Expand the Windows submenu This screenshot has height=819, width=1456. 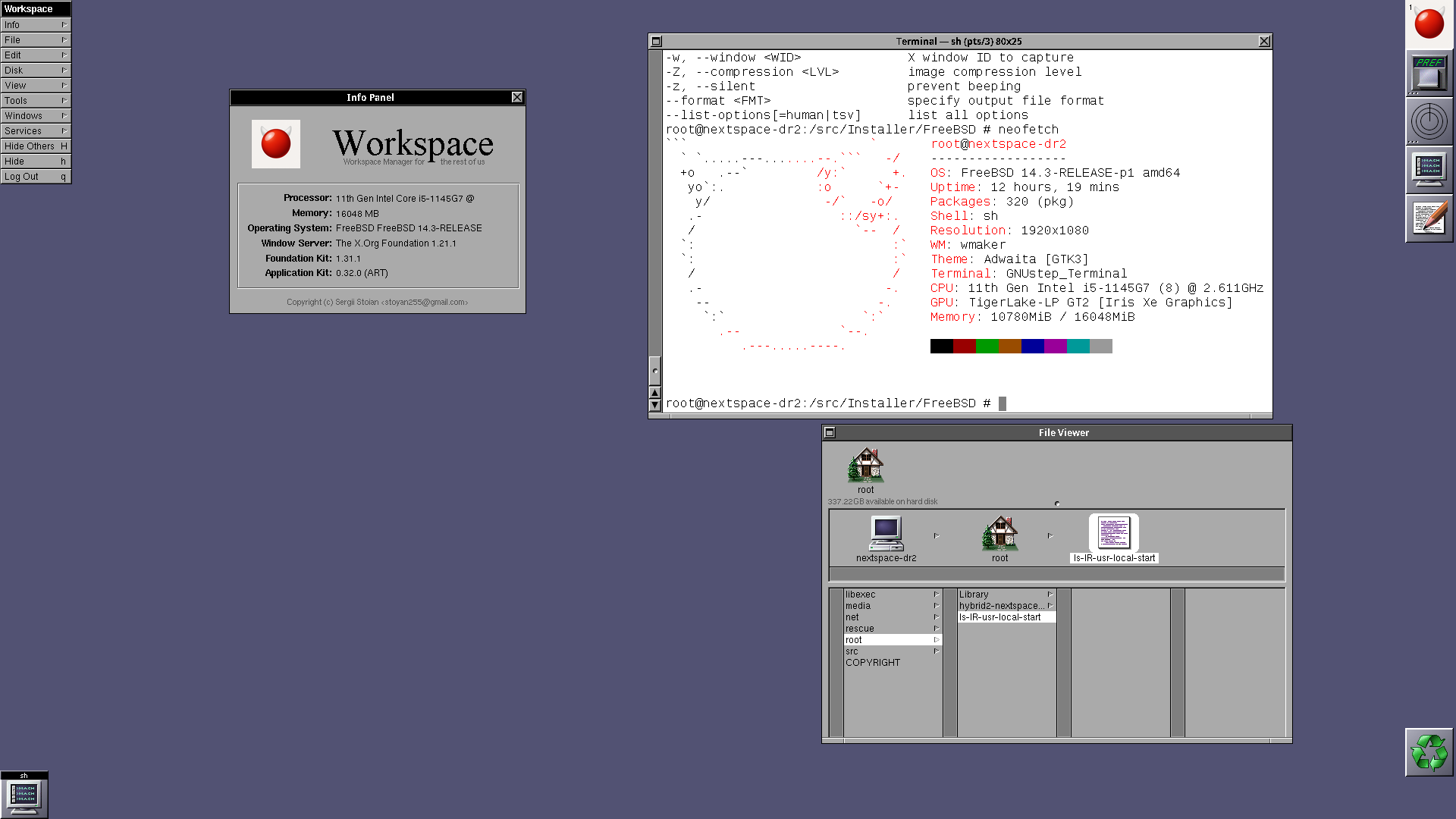[36, 115]
